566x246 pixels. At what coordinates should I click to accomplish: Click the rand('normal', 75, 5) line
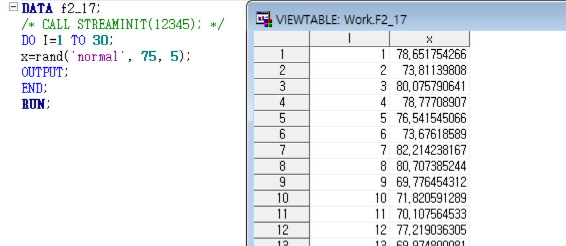point(105,57)
